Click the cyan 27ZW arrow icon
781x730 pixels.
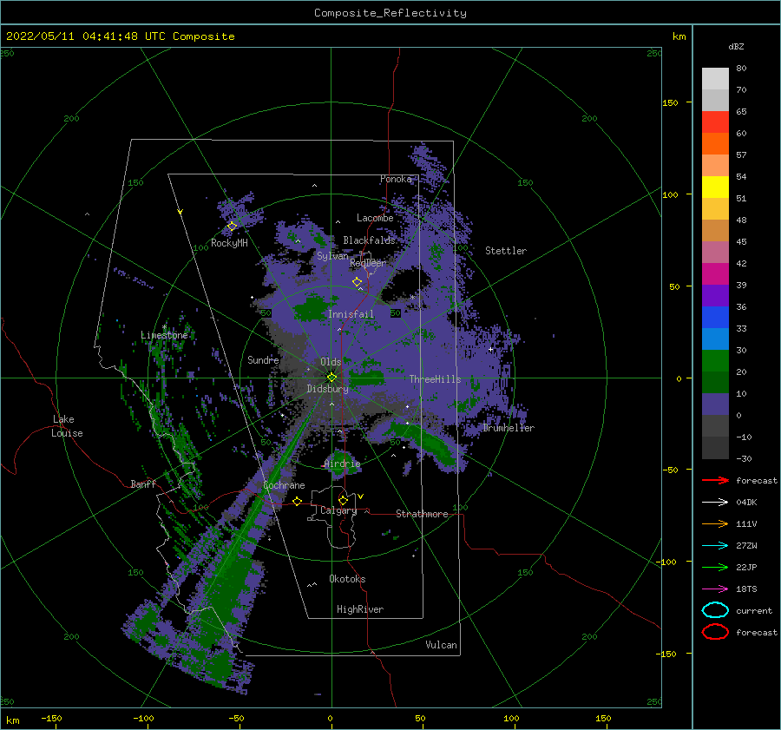click(715, 546)
